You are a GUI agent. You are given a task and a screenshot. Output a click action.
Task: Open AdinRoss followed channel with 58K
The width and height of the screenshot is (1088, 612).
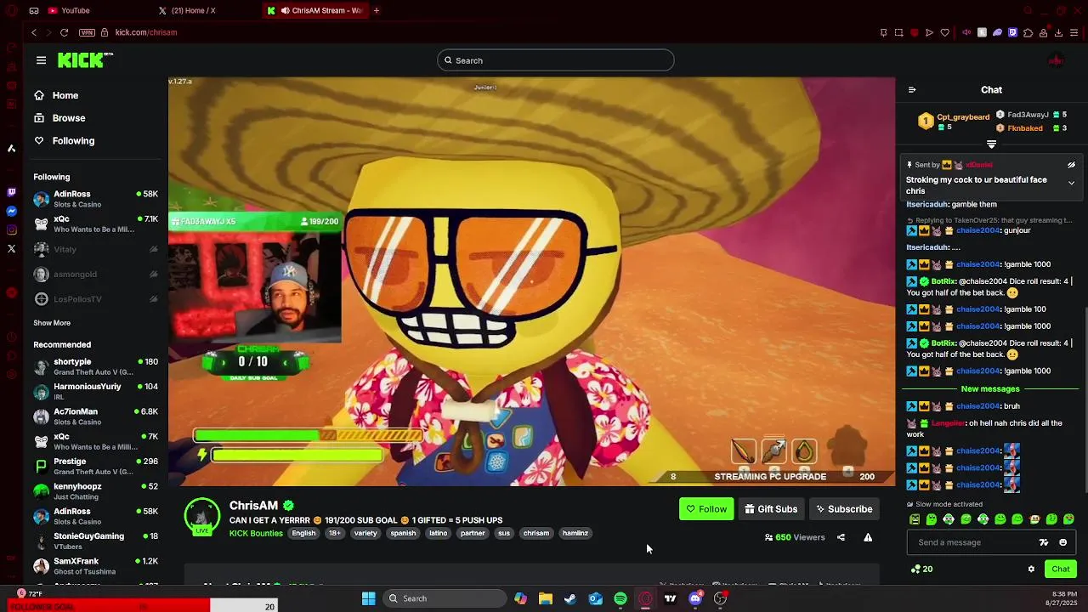tap(95, 199)
